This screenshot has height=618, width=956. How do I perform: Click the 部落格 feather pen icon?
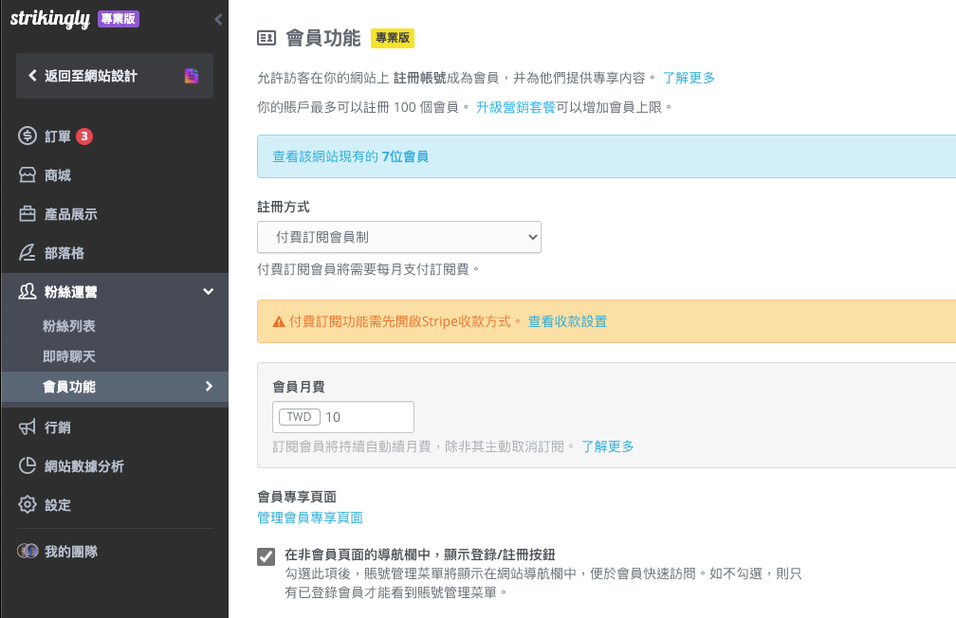click(28, 253)
